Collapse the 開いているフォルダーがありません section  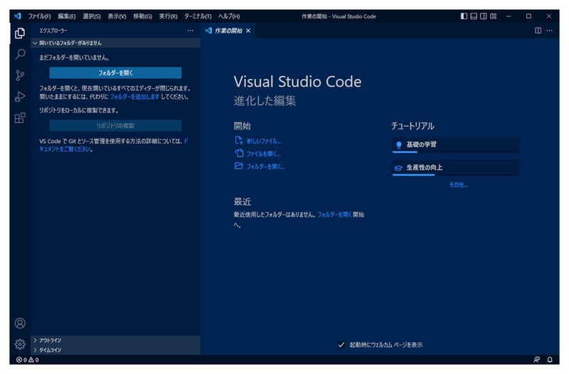click(x=115, y=43)
